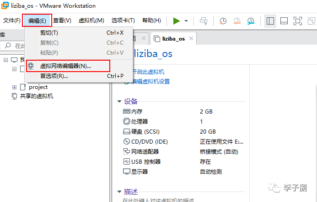Click the project VM file icon
This screenshot has height=202, width=317.
click(23, 87)
